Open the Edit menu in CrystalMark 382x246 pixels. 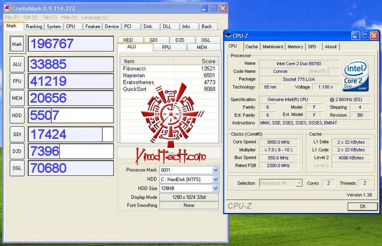(31, 17)
